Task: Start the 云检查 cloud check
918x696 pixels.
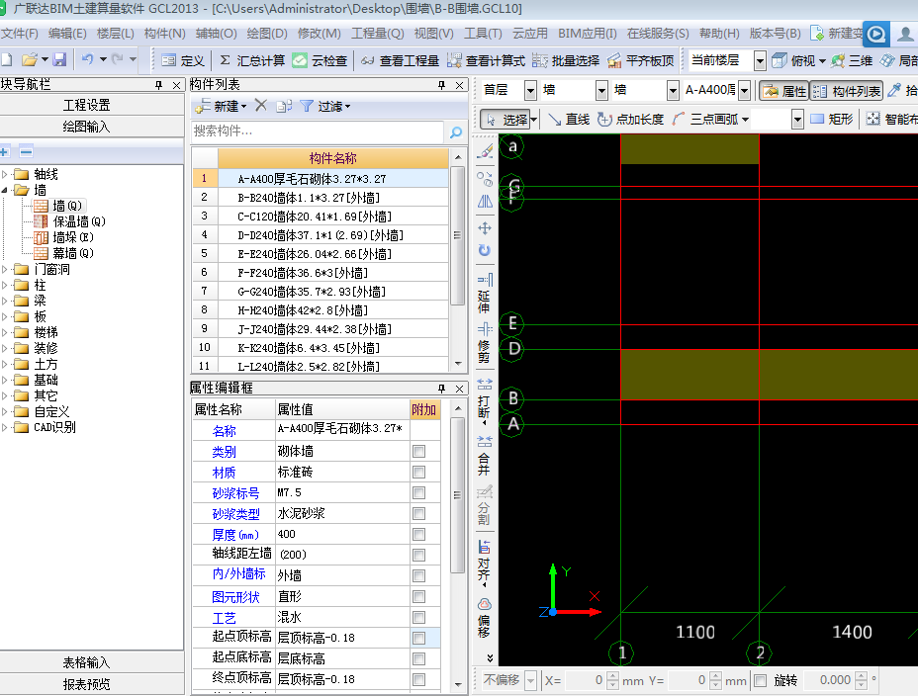Action: point(320,60)
